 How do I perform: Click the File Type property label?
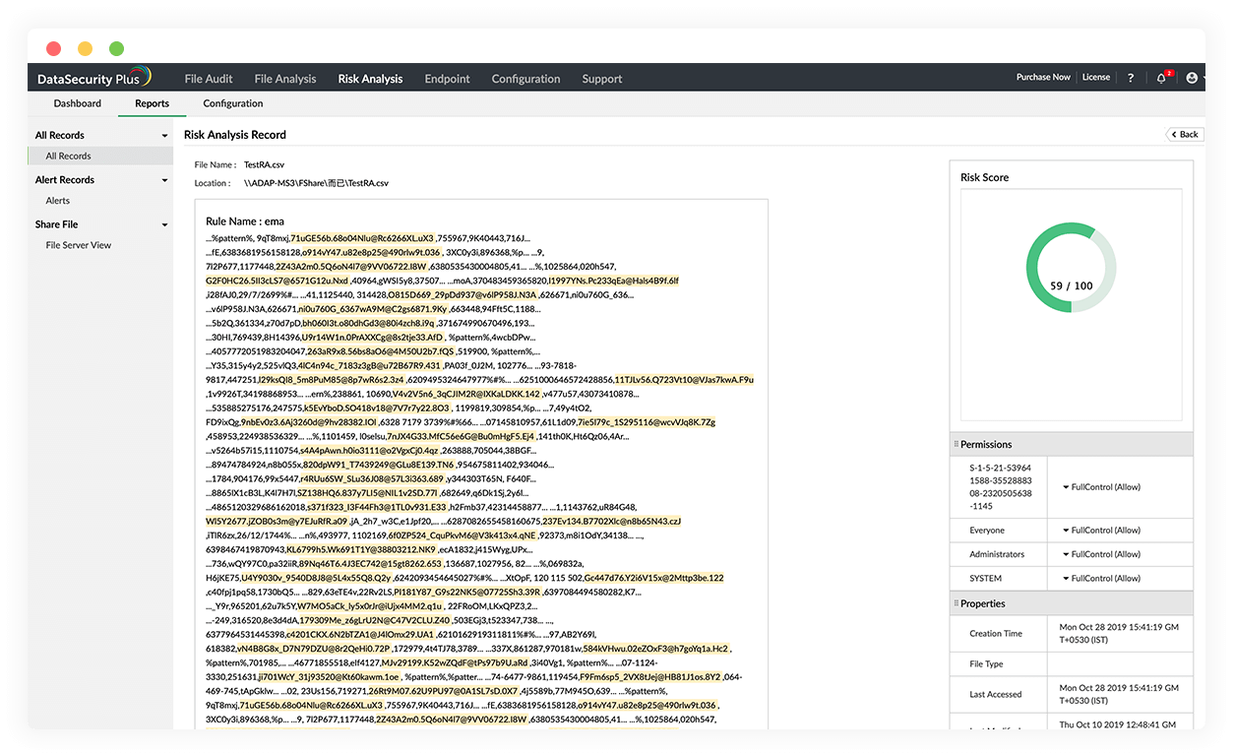[986, 664]
